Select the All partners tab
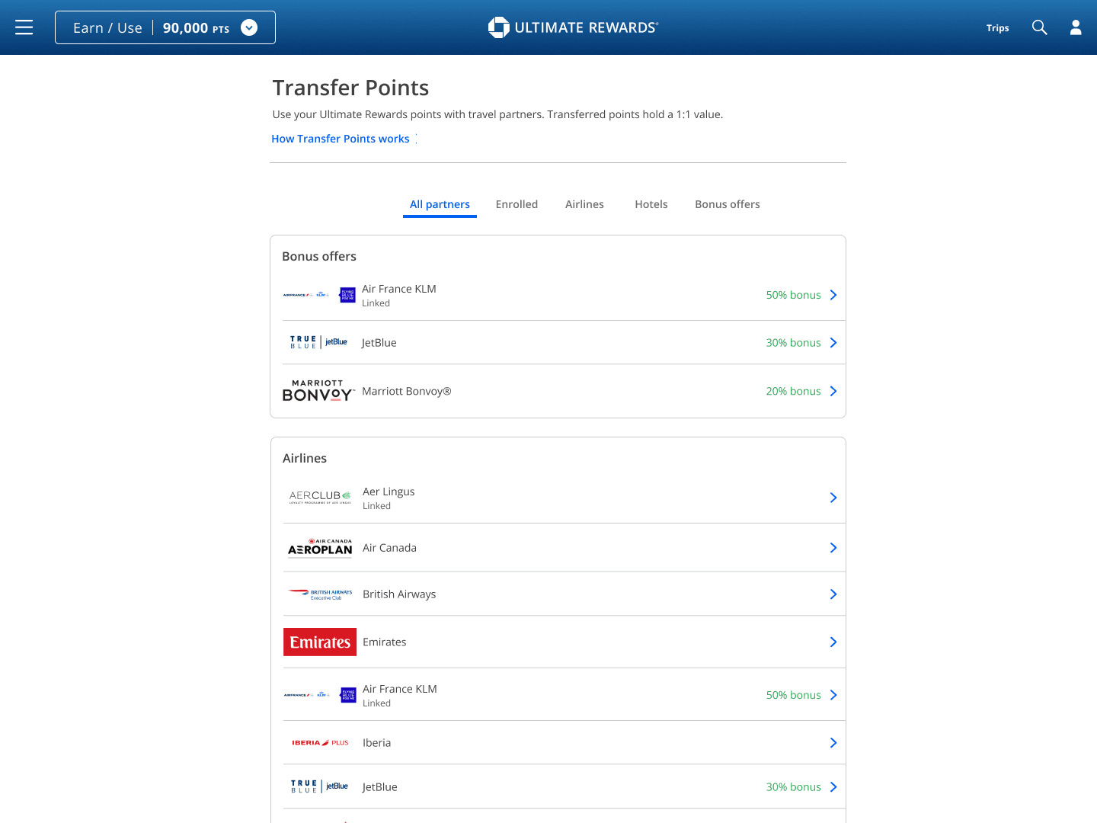This screenshot has width=1097, height=823. point(440,204)
